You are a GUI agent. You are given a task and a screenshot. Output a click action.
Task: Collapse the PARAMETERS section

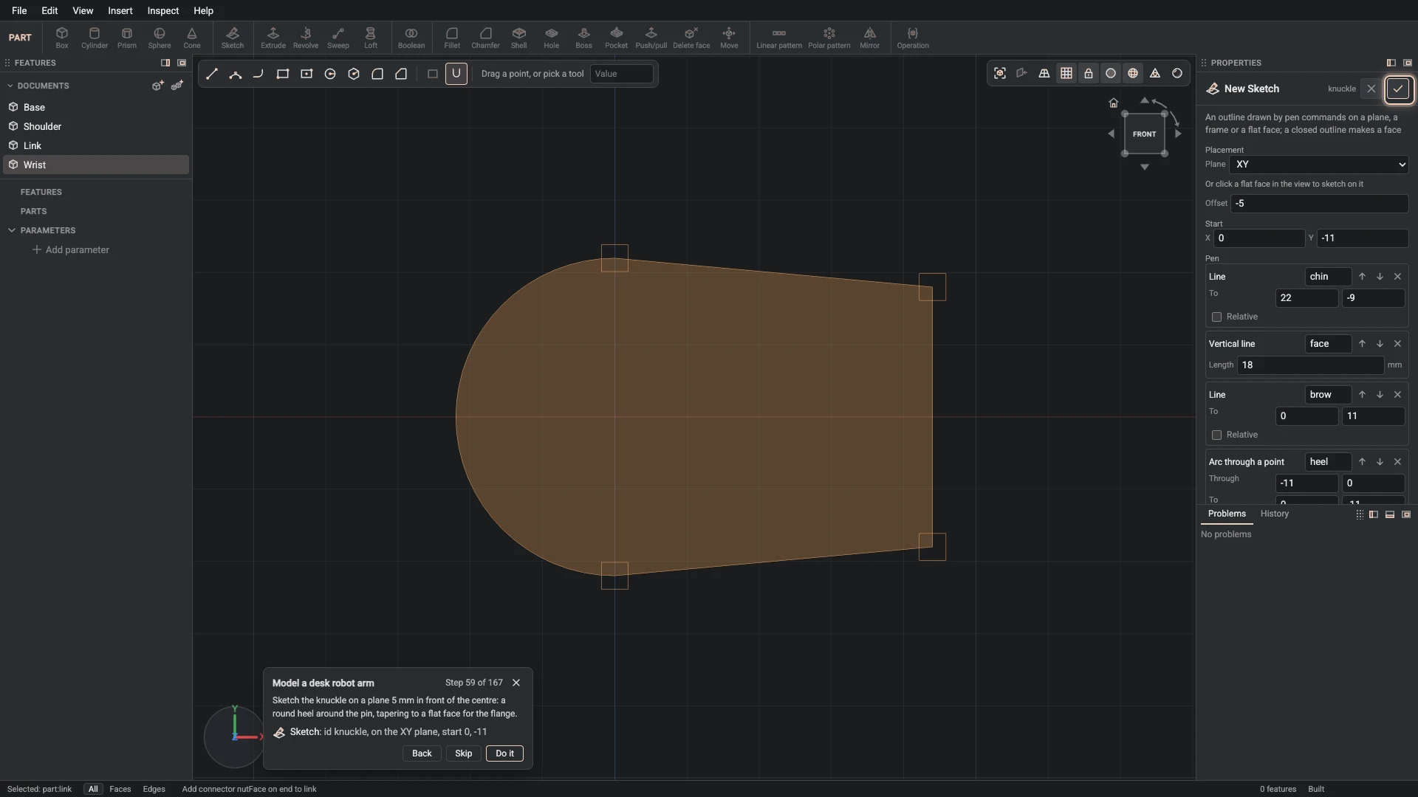12,230
